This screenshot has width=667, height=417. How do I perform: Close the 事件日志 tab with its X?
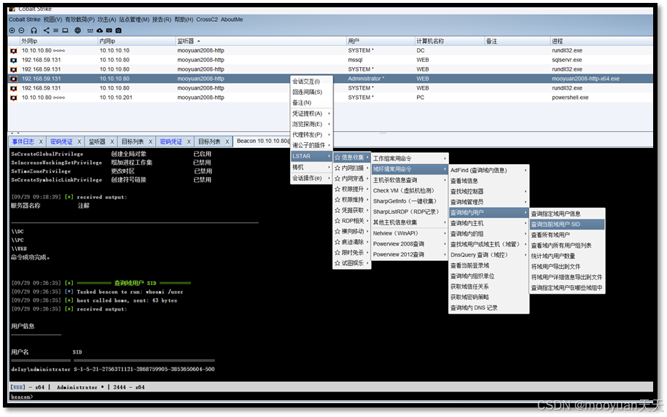(41, 141)
